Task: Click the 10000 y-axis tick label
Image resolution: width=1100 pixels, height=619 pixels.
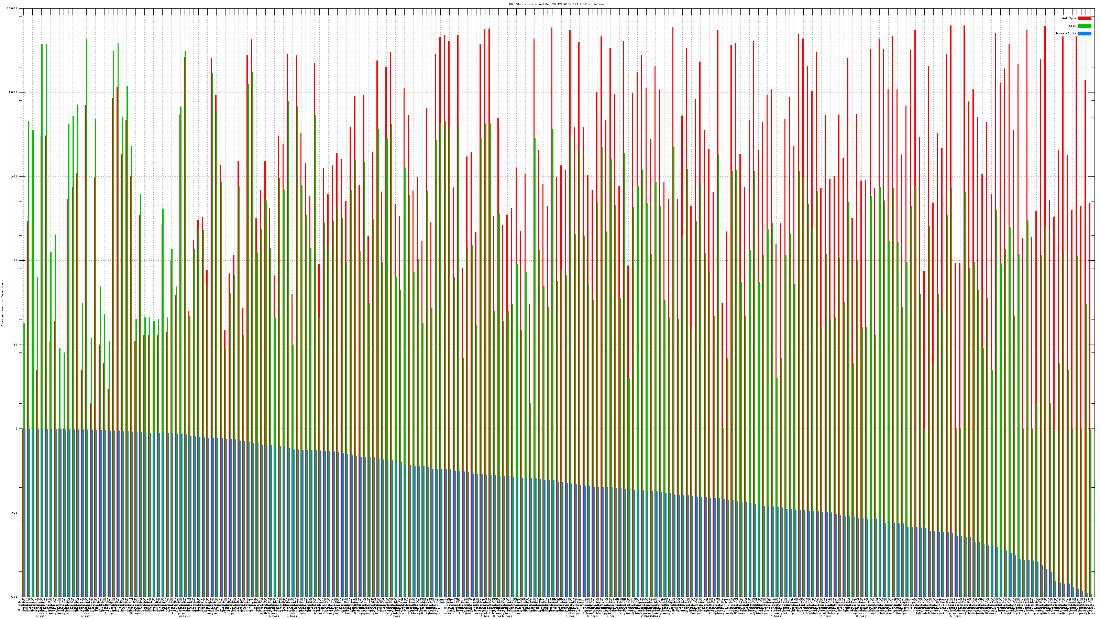Action: pyautogui.click(x=13, y=93)
